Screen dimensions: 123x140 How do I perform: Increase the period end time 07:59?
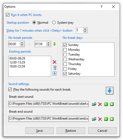[48, 43]
